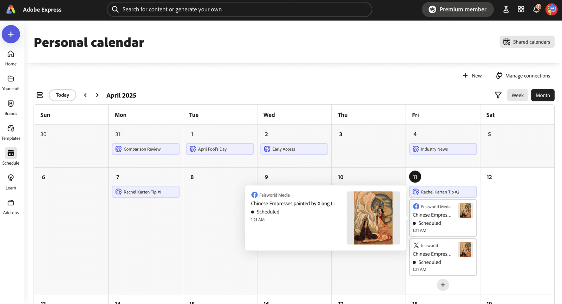Switch to Week view
The height and width of the screenshot is (304, 562).
click(517, 95)
